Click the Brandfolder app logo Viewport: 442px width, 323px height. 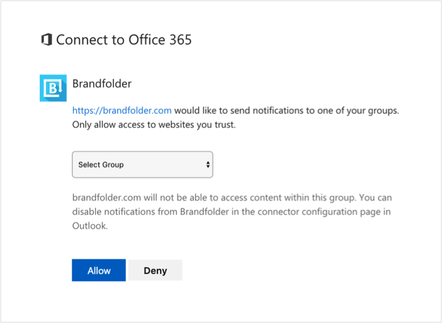(54, 88)
